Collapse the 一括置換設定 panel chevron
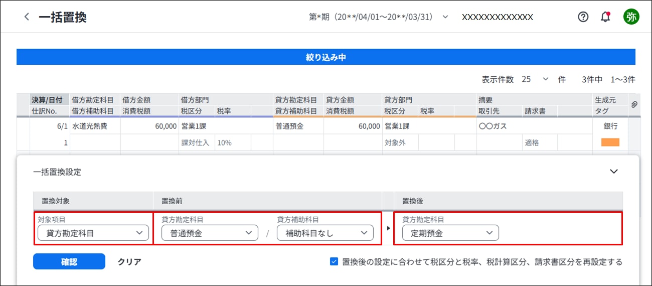 point(613,172)
